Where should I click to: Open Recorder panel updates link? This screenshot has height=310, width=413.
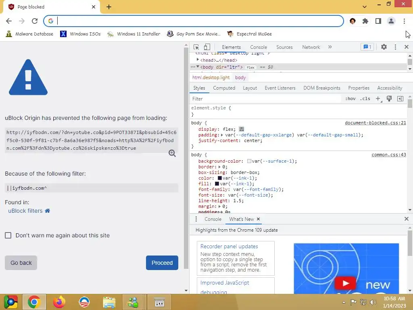tap(229, 246)
